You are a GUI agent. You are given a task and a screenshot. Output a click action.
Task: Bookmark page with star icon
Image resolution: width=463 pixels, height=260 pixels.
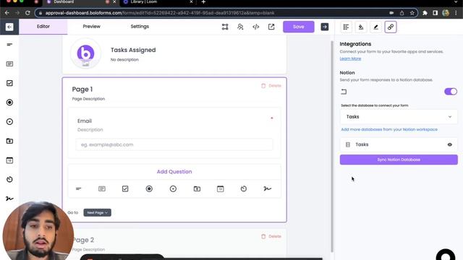[412, 13]
